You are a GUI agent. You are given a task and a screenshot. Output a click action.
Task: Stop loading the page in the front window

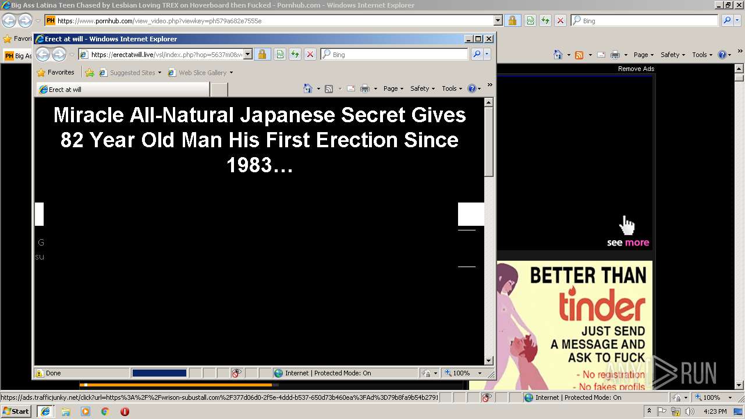[310, 55]
